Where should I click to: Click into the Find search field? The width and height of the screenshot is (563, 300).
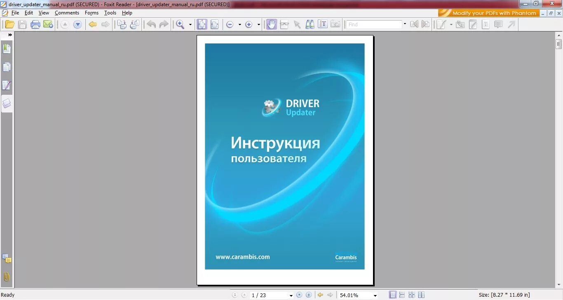click(x=374, y=24)
